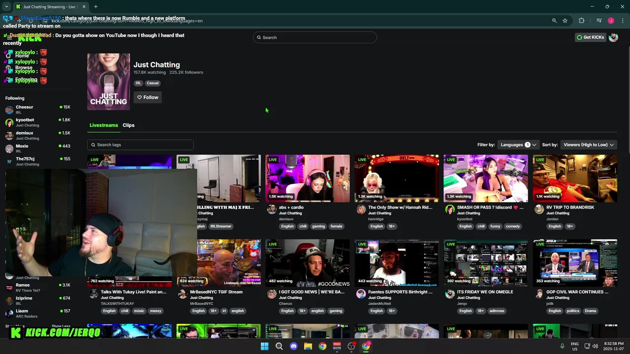630x354 pixels.
Task: Click the Follow button for Just Chatting
Action: [148, 97]
